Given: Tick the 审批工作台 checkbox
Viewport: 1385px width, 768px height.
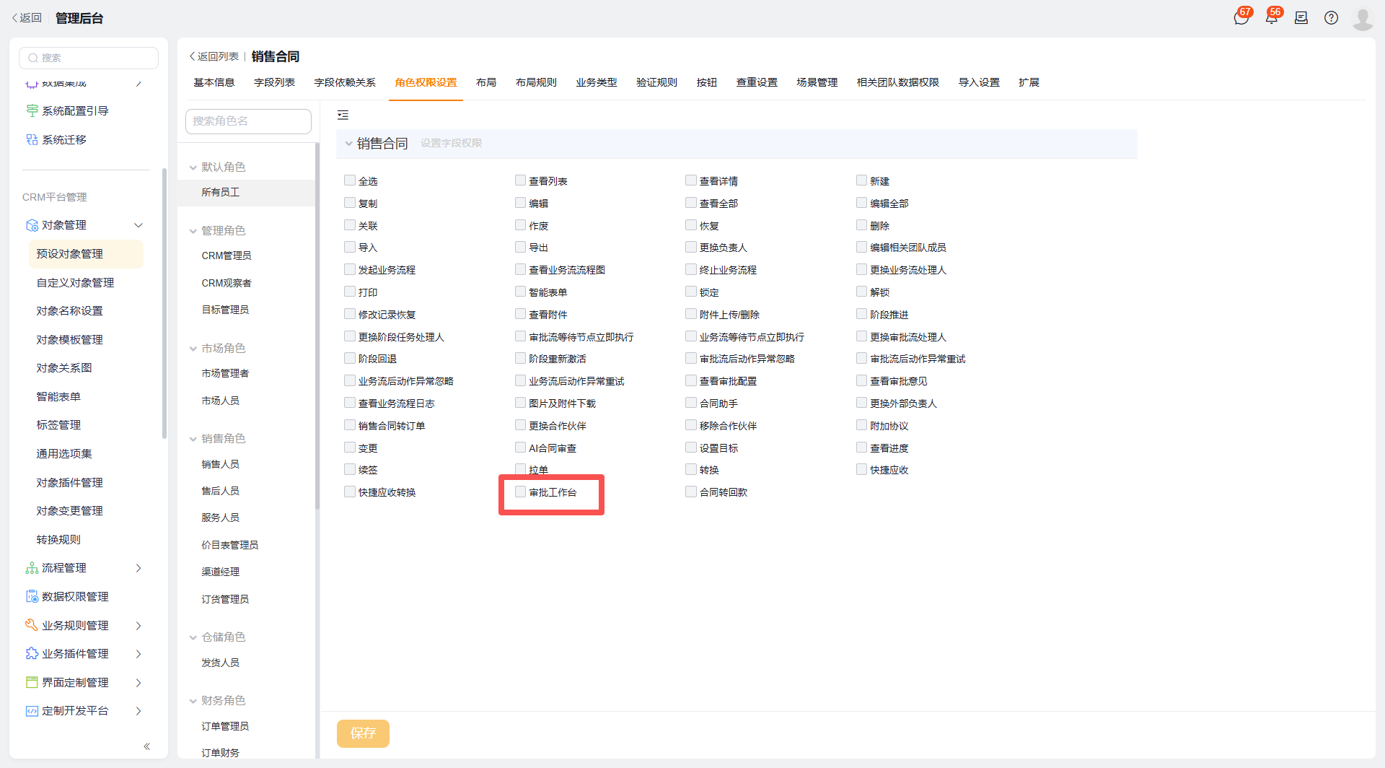Looking at the screenshot, I should click(520, 492).
